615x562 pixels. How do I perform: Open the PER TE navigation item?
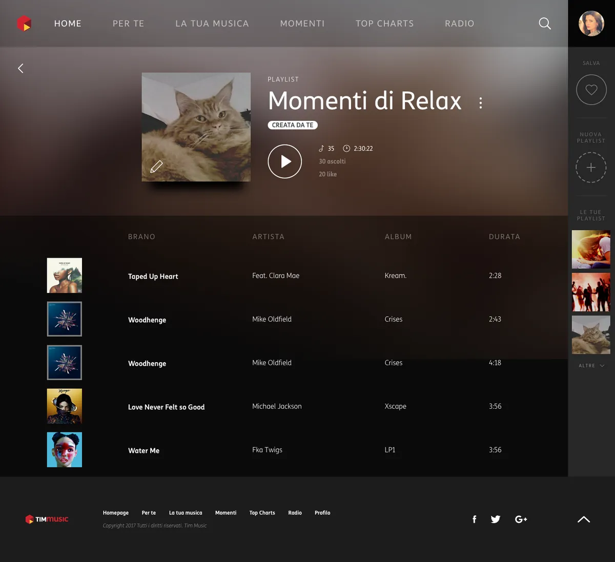[129, 24]
